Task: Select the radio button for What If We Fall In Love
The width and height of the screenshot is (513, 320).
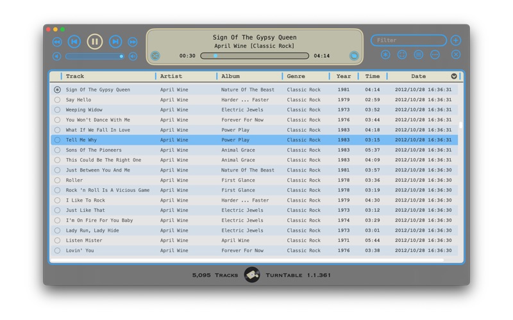Action: [x=57, y=130]
